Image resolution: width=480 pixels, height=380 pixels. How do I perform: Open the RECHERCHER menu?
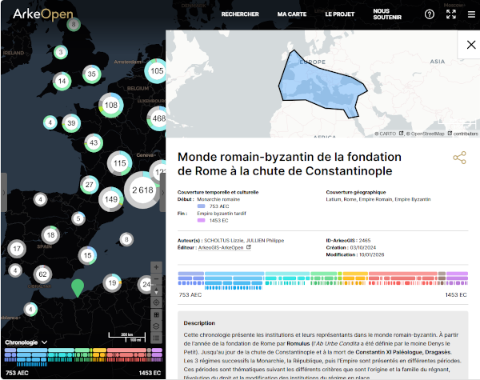[240, 14]
